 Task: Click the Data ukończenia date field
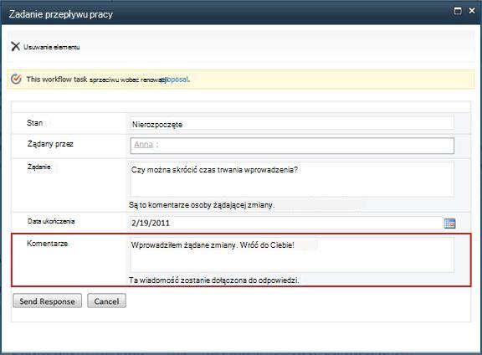pos(286,223)
